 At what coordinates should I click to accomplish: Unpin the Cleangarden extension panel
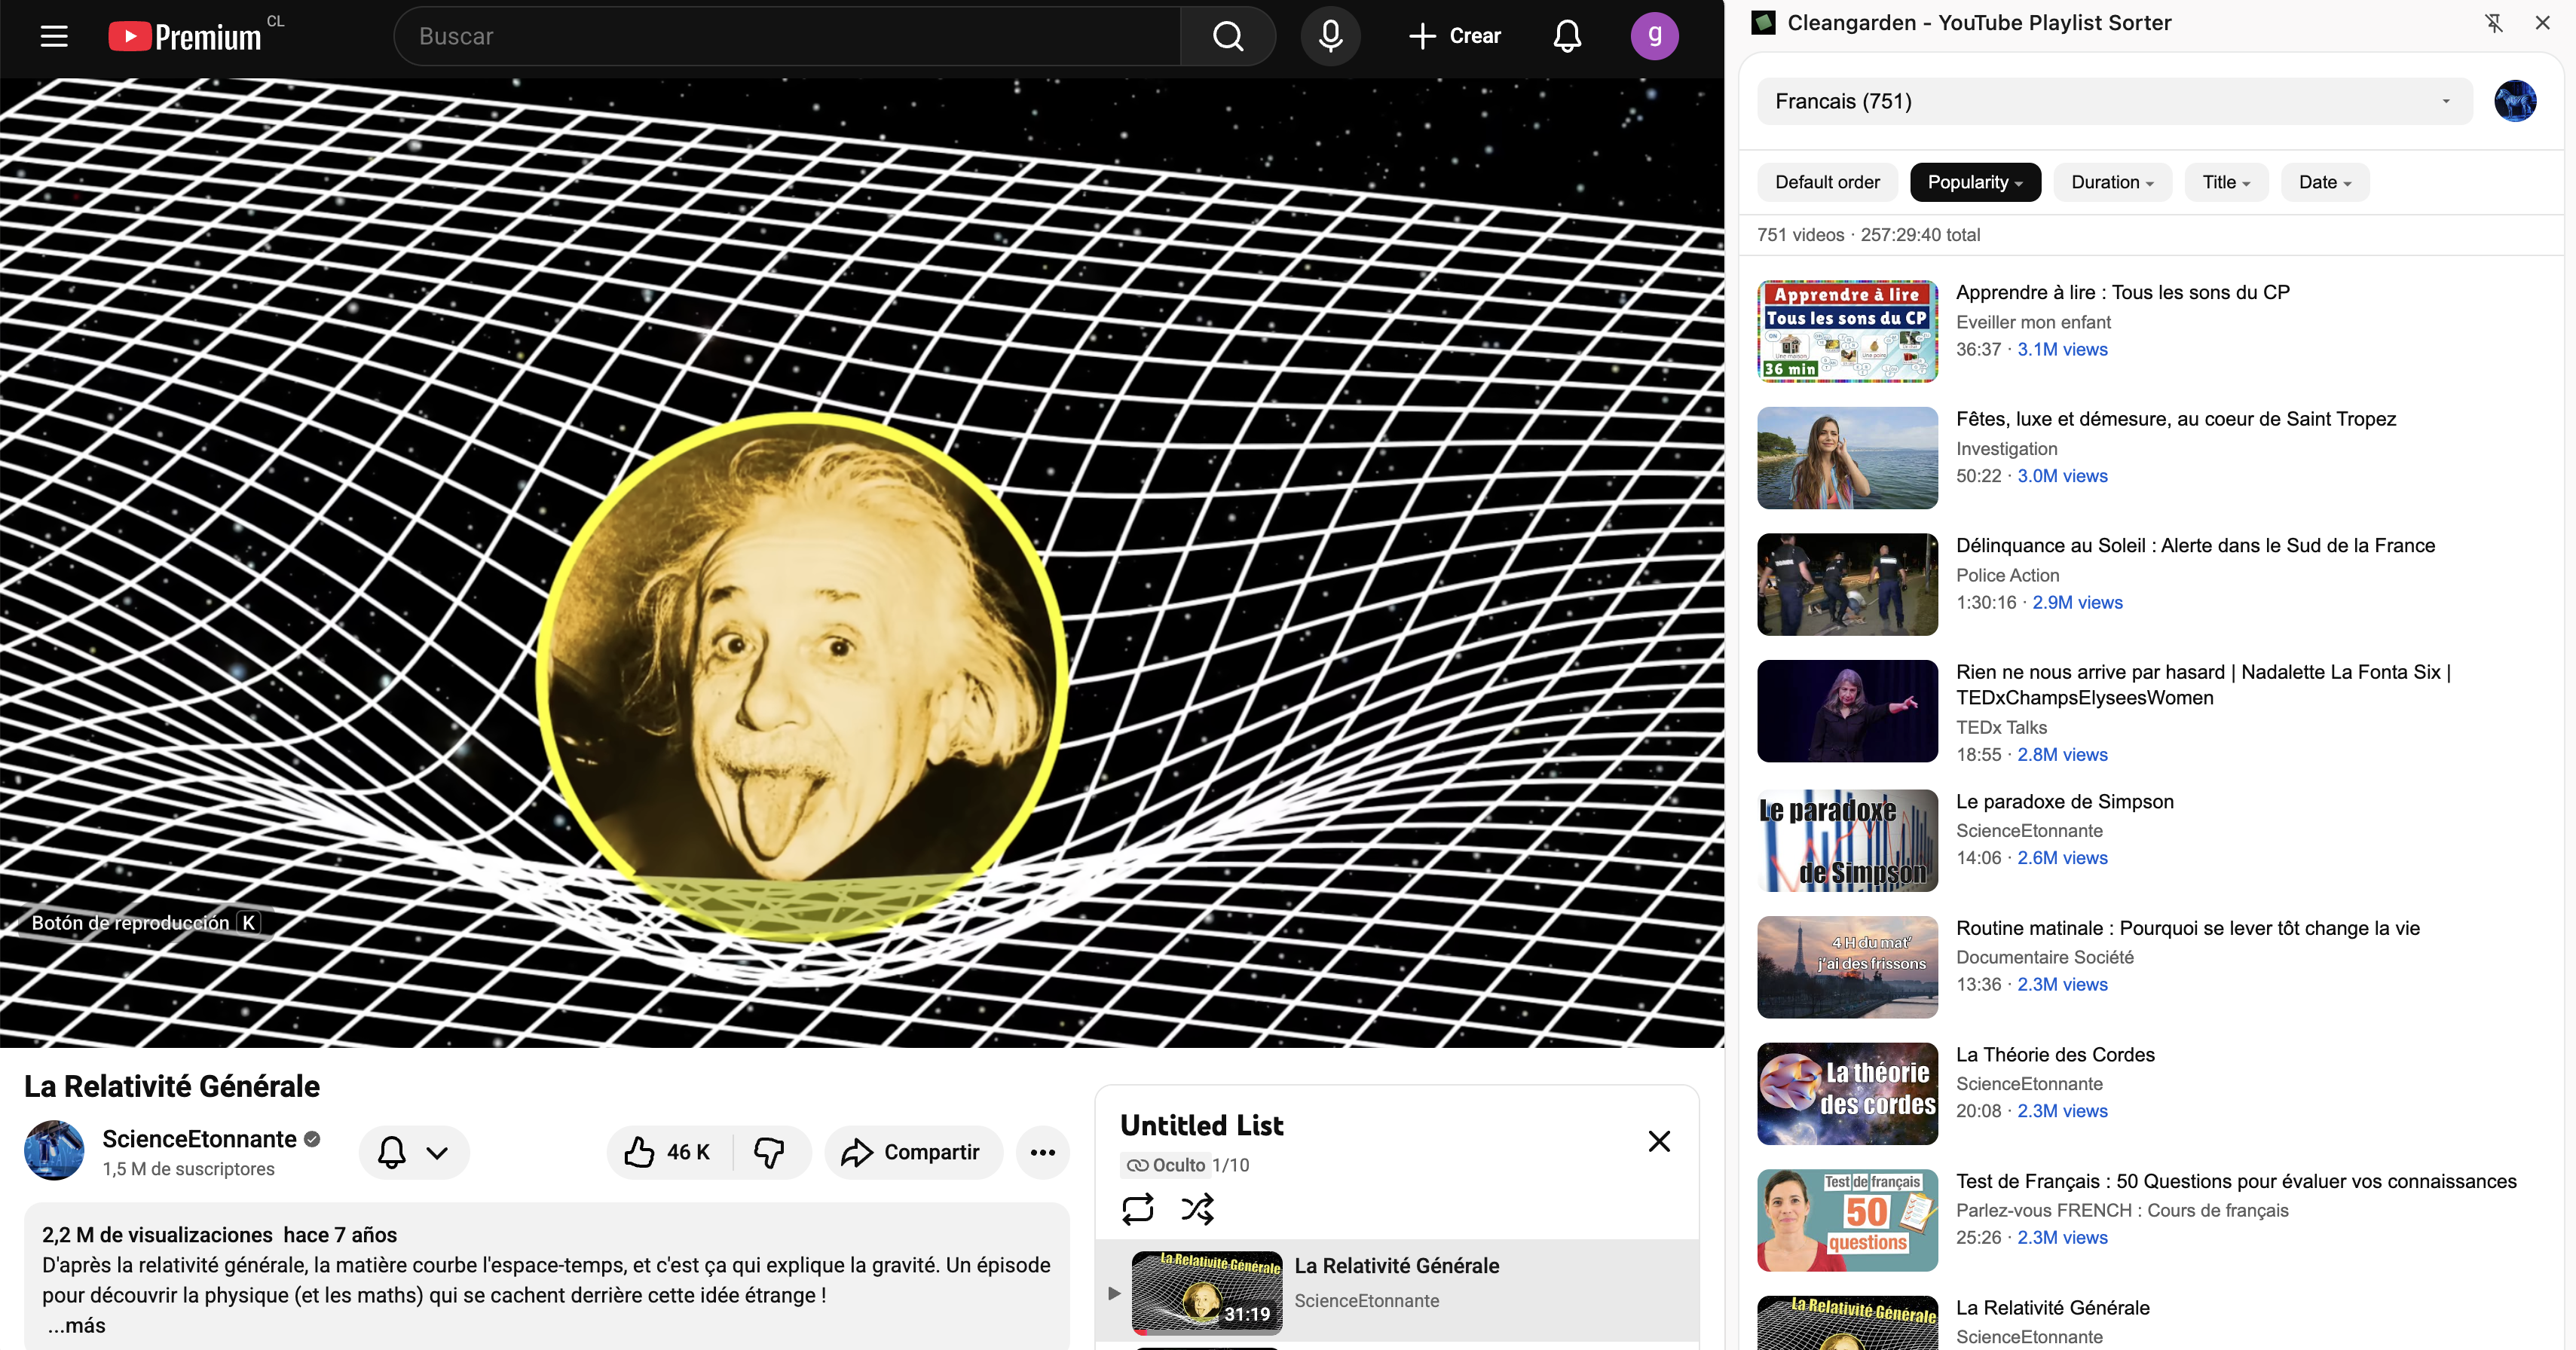click(2494, 22)
